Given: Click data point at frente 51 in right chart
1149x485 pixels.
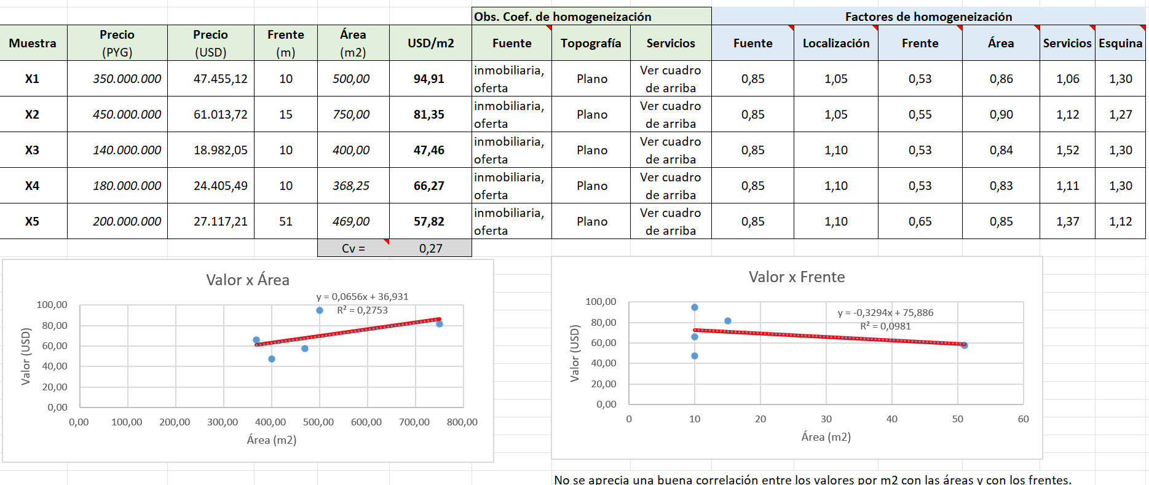Looking at the screenshot, I should coord(964,345).
